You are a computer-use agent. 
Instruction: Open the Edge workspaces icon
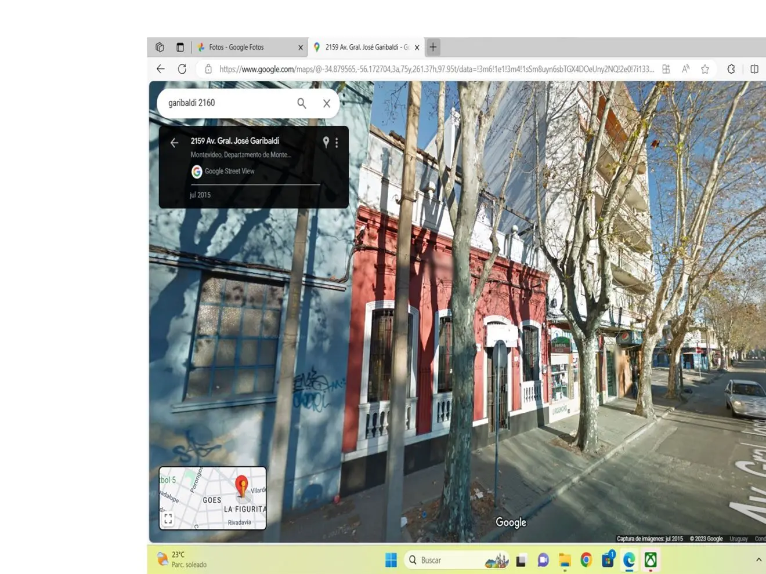coord(160,47)
